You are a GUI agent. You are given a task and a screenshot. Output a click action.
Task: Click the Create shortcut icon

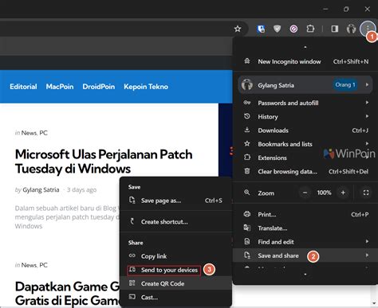tap(132, 221)
